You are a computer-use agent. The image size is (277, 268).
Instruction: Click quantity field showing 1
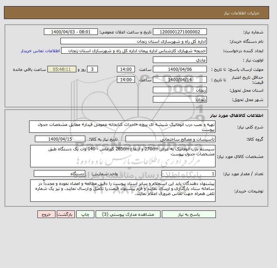pyautogui.click(x=188, y=173)
